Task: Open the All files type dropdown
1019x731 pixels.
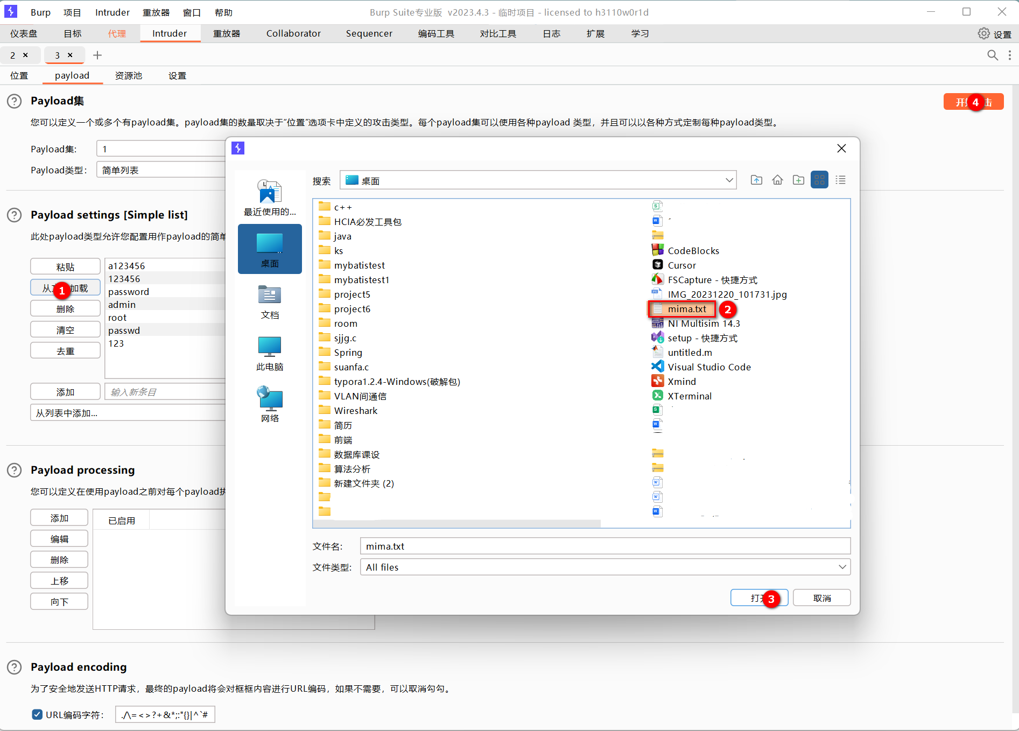Action: [843, 567]
